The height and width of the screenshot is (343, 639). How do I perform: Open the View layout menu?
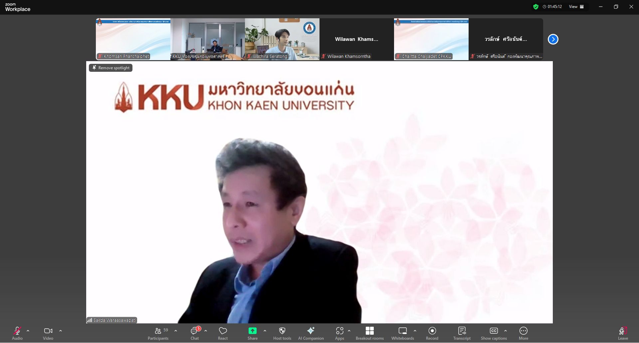(x=576, y=7)
